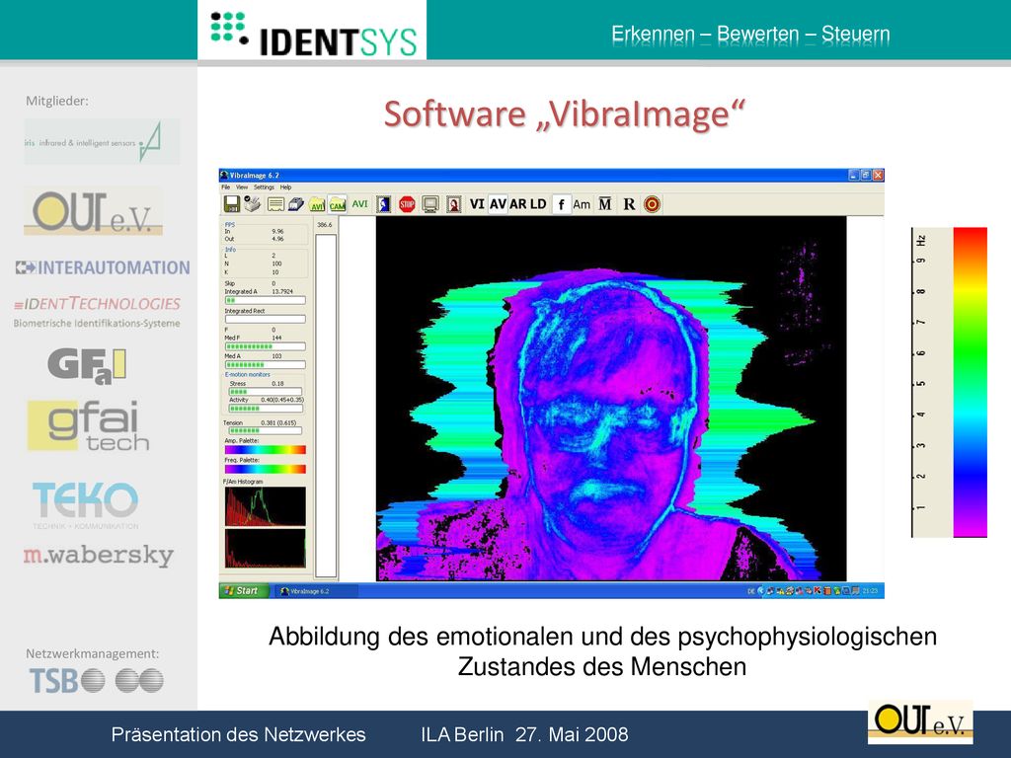Click the Stress monitor bar
This screenshot has width=1011, height=758.
pyautogui.click(x=266, y=391)
